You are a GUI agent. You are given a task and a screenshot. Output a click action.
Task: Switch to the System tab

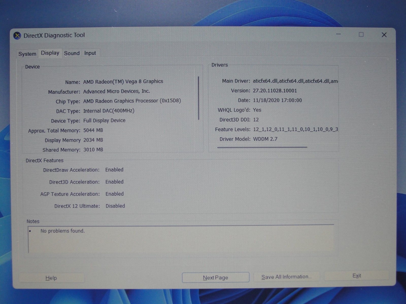click(27, 54)
